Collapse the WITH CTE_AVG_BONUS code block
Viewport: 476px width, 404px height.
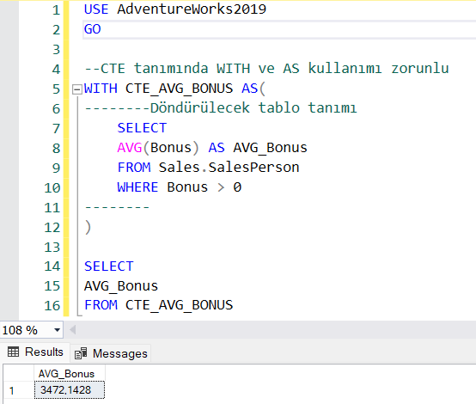click(77, 89)
